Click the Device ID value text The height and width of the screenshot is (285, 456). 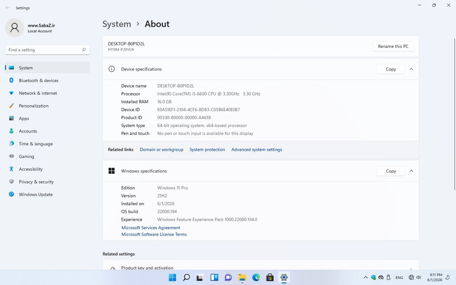pyautogui.click(x=198, y=109)
